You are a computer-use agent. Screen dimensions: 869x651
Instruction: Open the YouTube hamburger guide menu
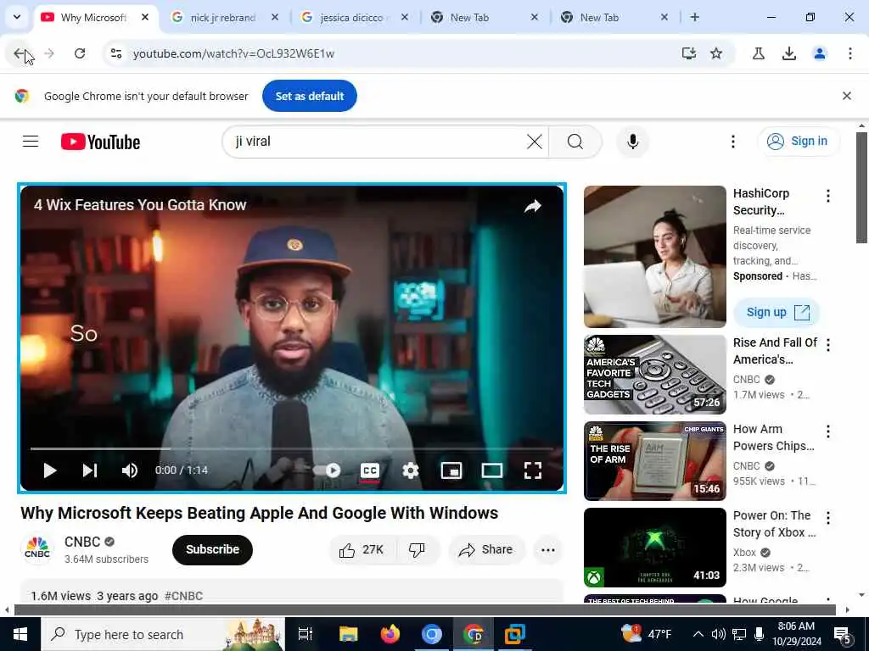click(x=31, y=142)
